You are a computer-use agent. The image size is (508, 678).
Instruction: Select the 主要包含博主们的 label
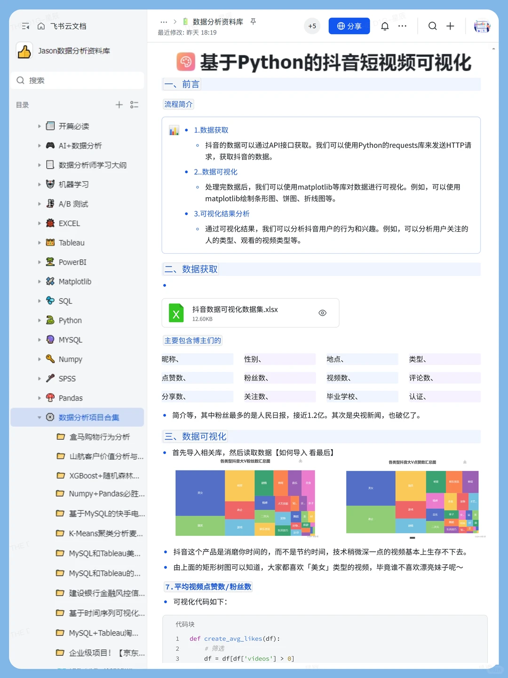tap(192, 340)
